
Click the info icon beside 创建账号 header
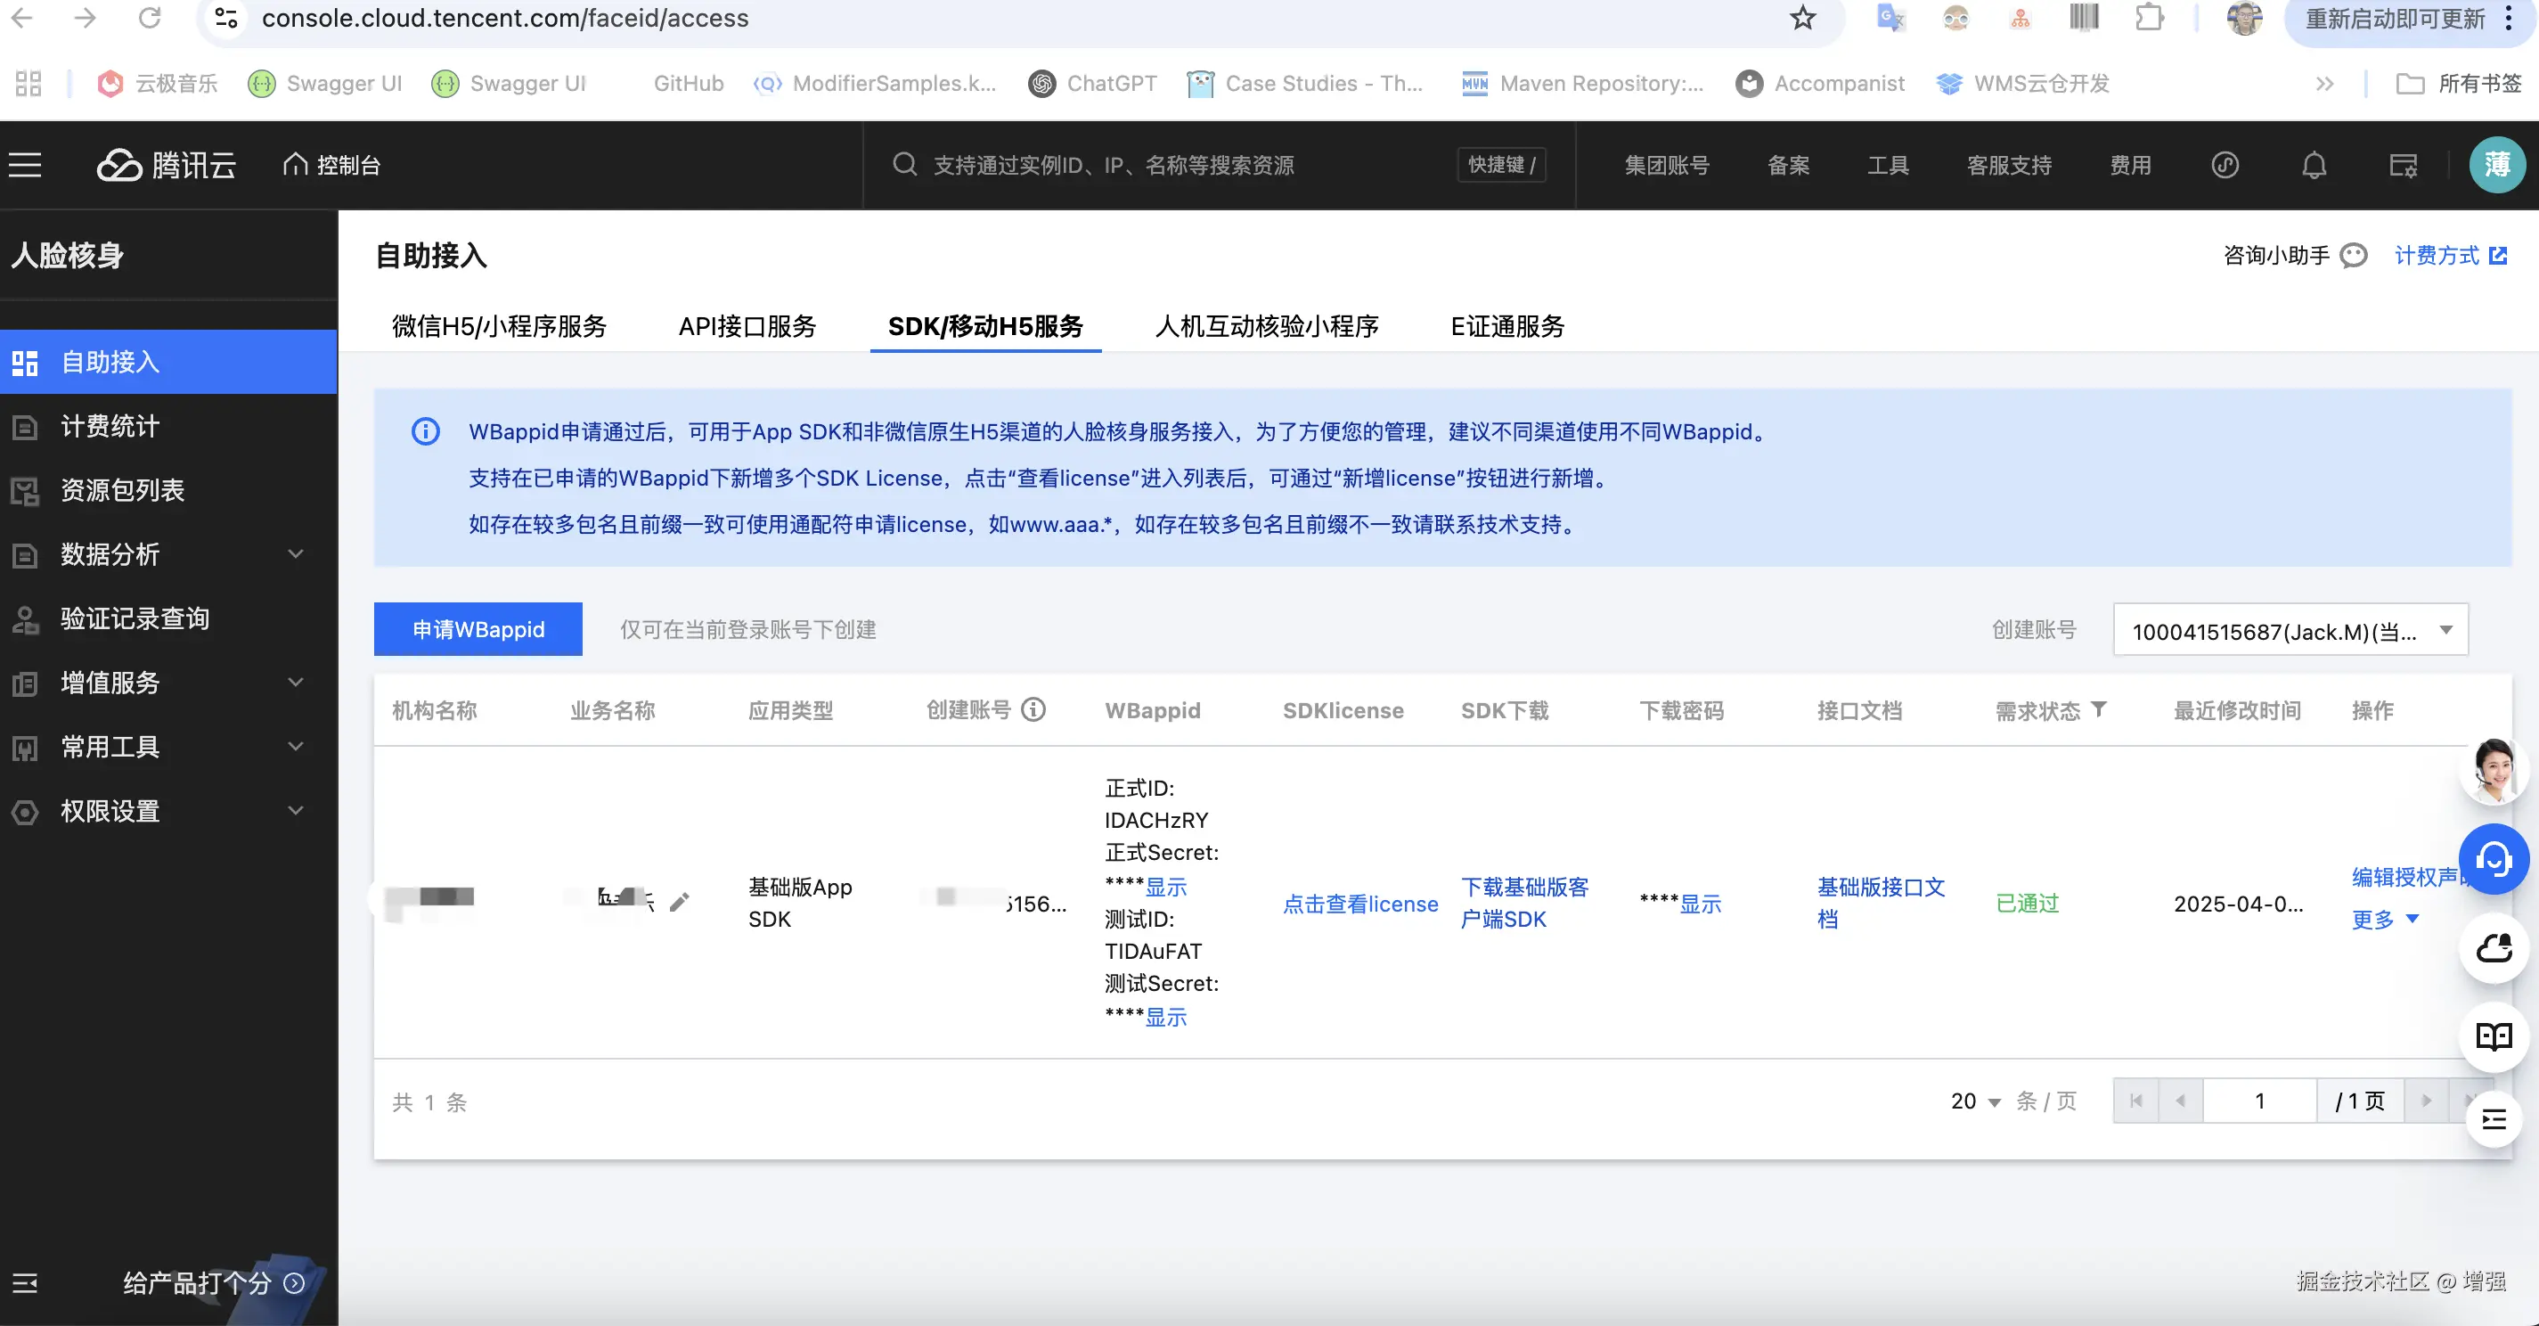pos(1033,708)
